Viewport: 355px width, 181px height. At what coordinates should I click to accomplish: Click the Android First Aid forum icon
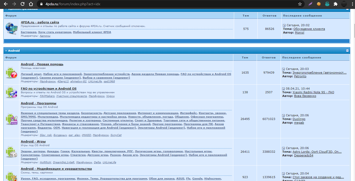click(11, 73)
